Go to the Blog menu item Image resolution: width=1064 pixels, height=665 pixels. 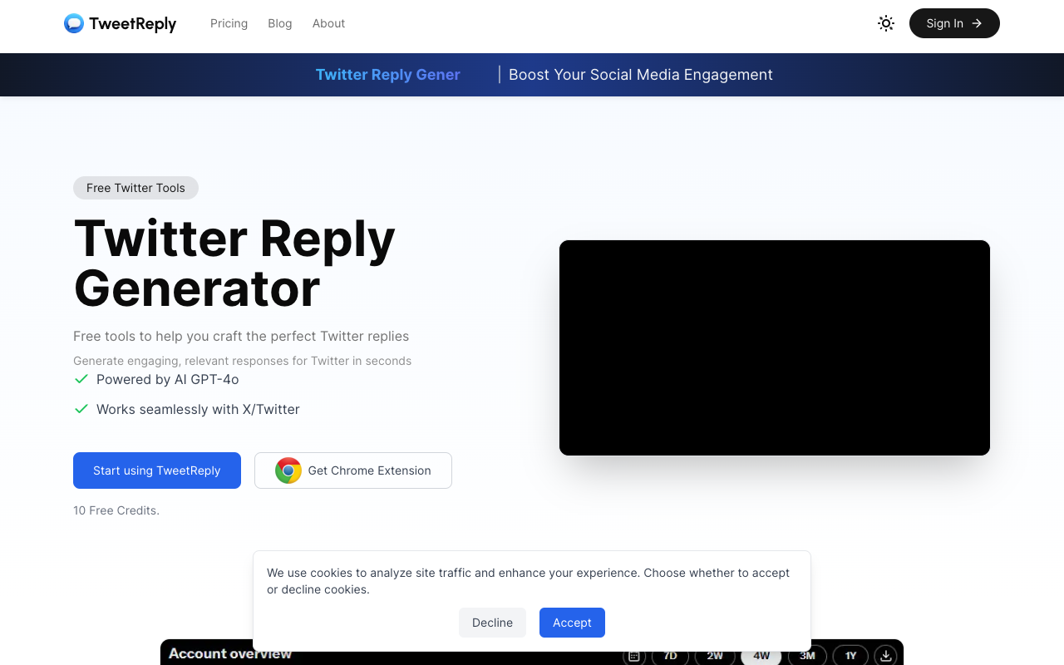point(280,23)
